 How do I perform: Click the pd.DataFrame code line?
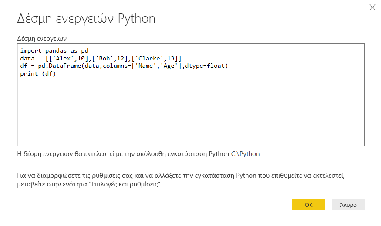click(124, 66)
